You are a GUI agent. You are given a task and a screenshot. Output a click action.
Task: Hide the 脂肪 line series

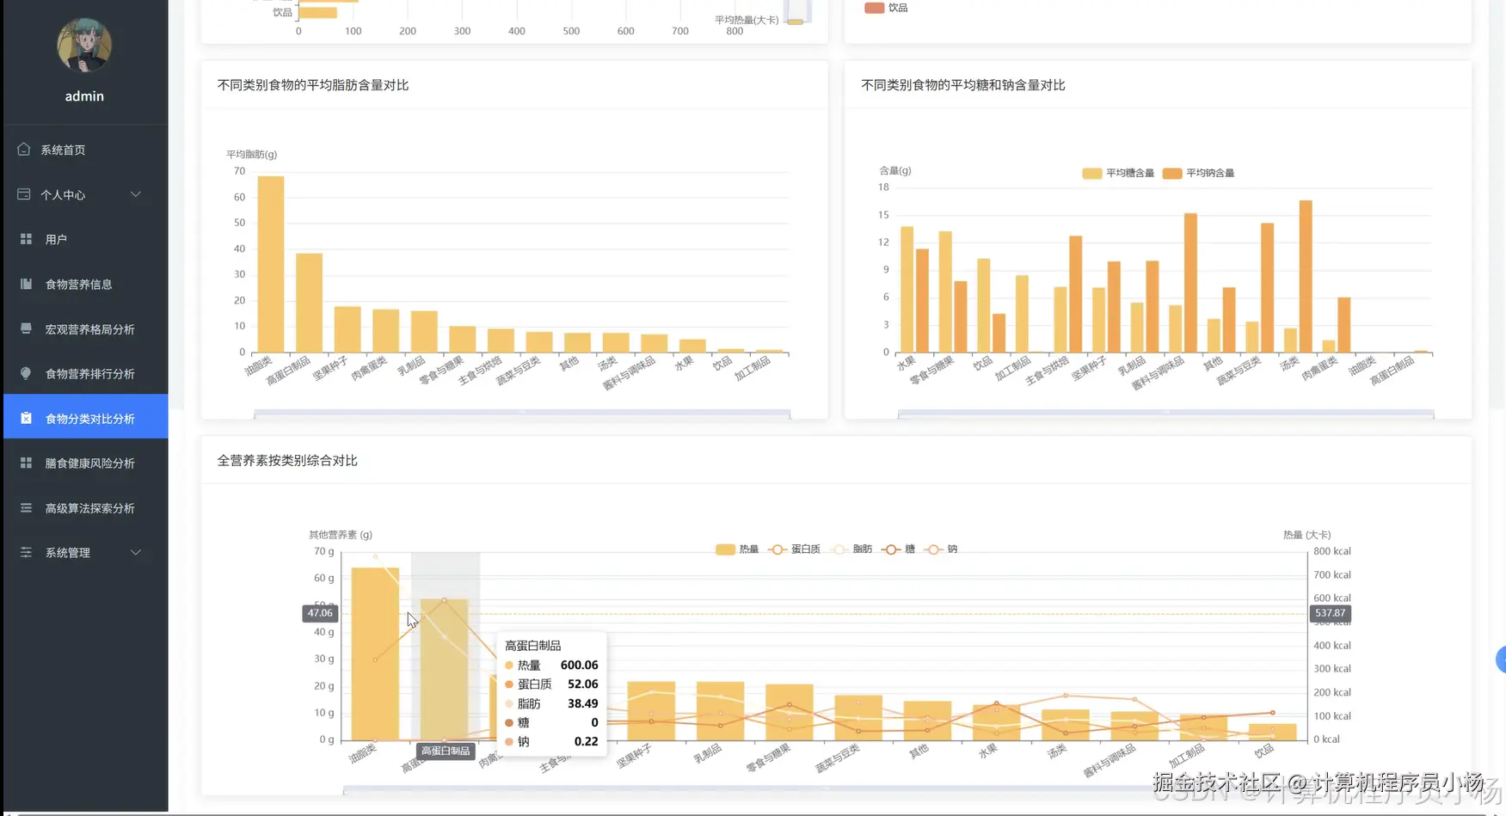tap(851, 549)
